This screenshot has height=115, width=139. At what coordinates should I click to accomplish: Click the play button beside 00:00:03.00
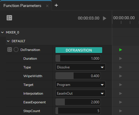tap(105, 18)
